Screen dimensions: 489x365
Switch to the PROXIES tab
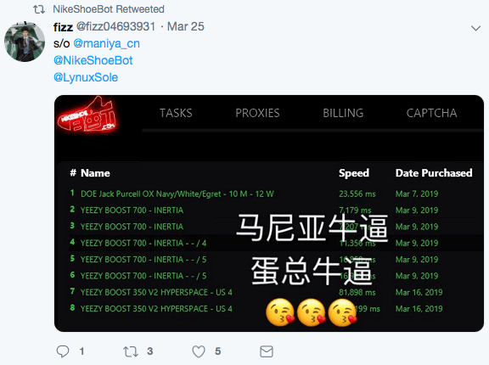[257, 113]
